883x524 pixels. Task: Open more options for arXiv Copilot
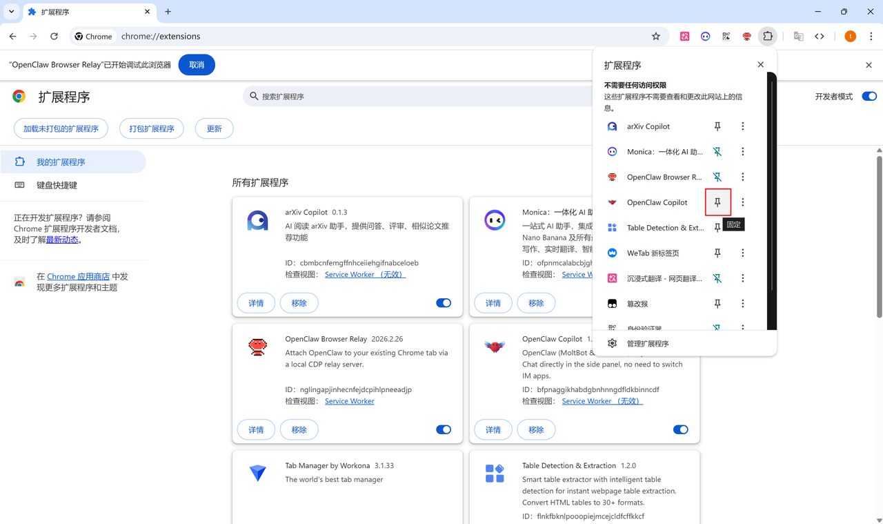point(742,126)
